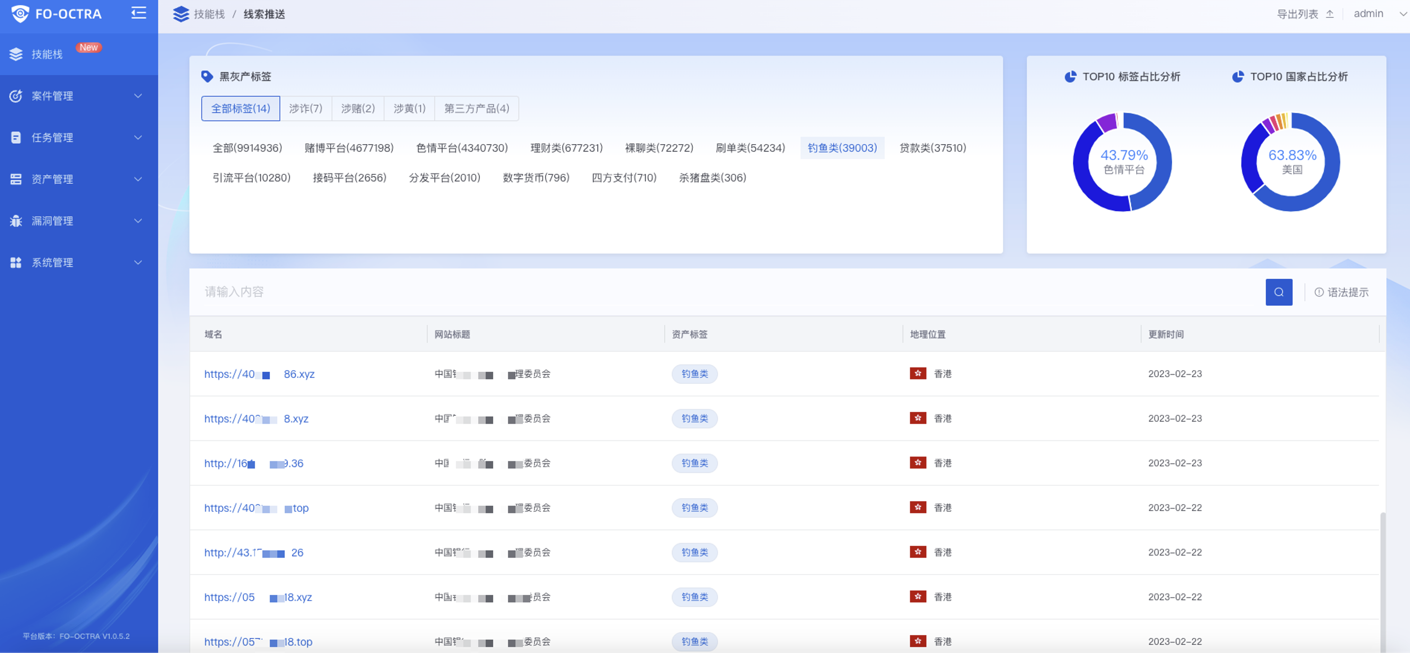Switch to the 涉诈(7) tab
This screenshot has height=653, width=1410.
(305, 108)
